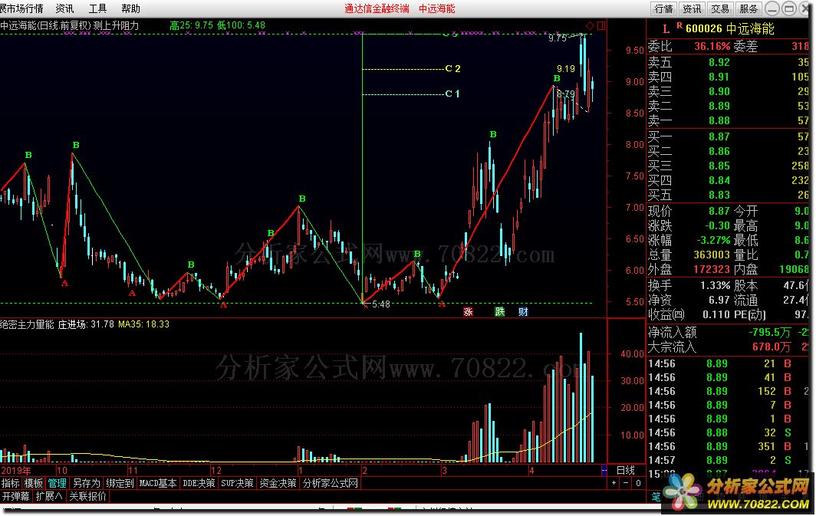This screenshot has height=516, width=816.
Task: Switch to the MACD基本 template
Action: pyautogui.click(x=158, y=483)
